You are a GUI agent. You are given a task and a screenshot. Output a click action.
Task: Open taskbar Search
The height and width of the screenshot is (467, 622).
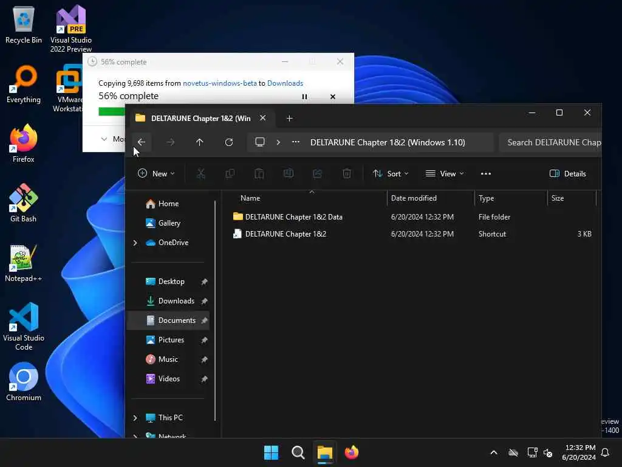coord(298,452)
